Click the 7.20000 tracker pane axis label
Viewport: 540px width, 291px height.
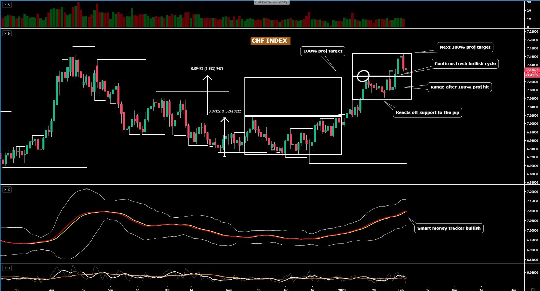point(532,192)
